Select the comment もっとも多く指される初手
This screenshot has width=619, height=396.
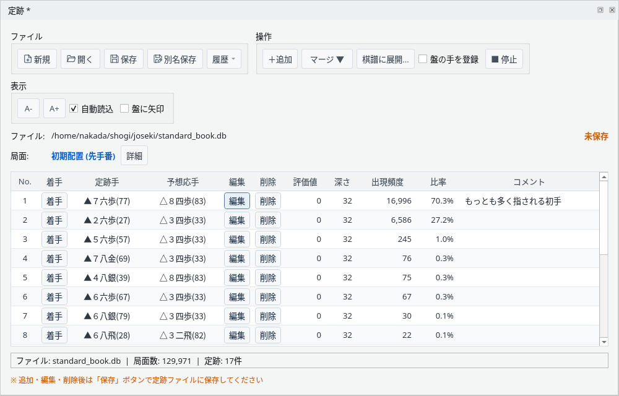(513, 201)
